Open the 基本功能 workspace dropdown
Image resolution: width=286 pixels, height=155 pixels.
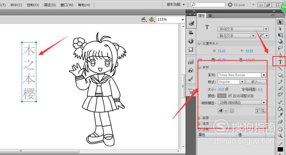point(176,5)
